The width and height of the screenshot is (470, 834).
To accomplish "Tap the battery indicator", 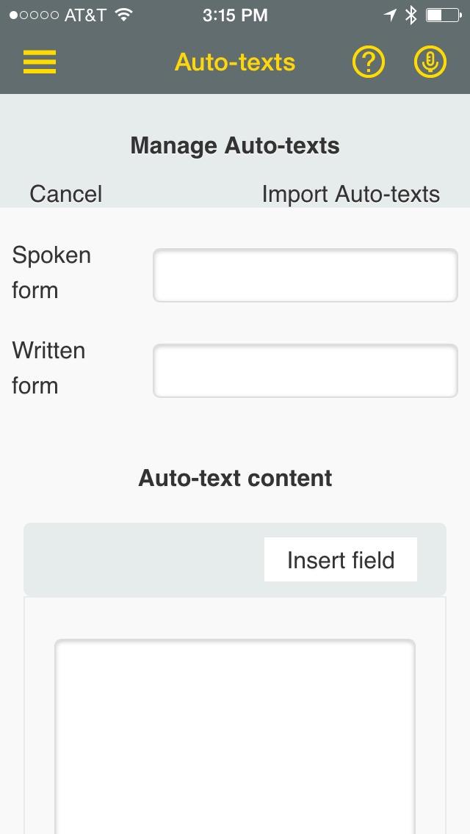I will click(x=442, y=15).
